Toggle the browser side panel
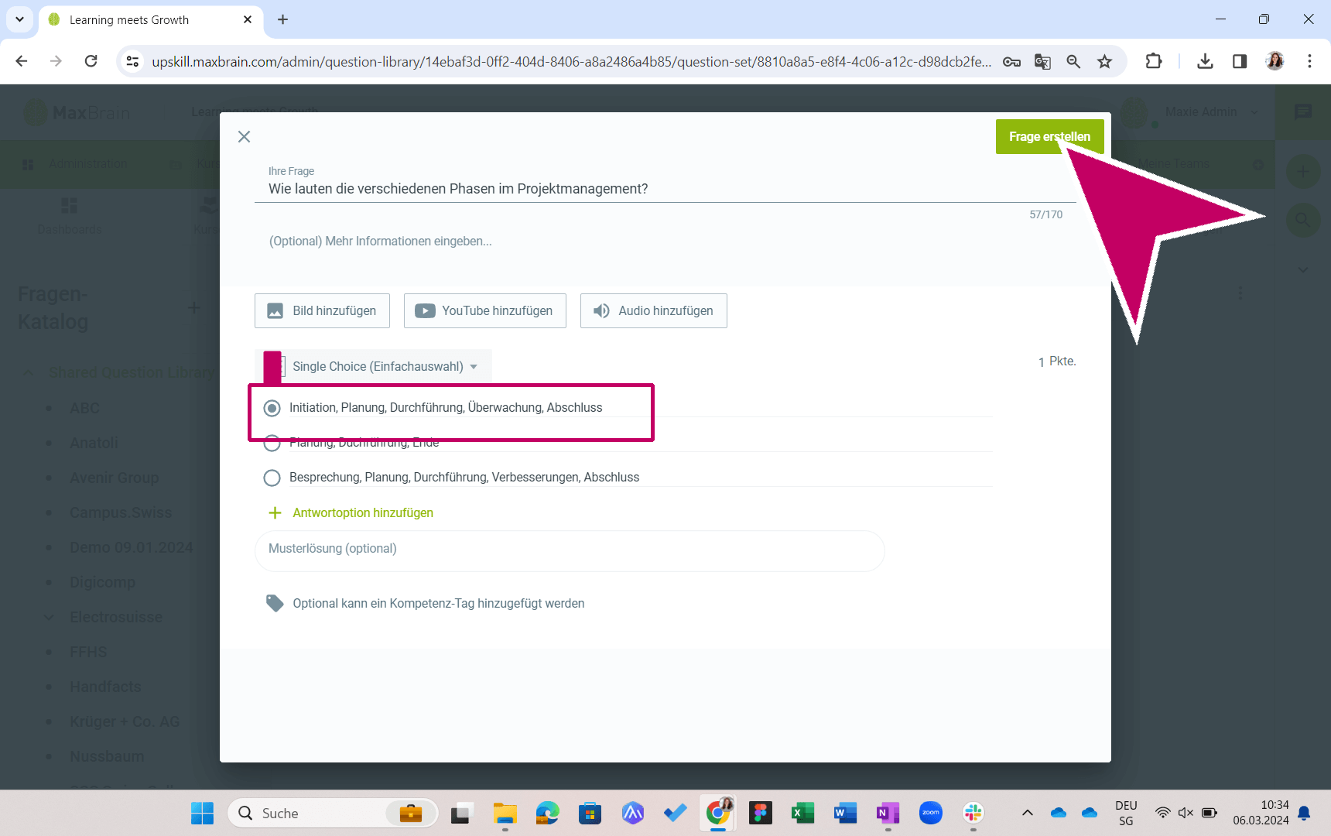Viewport: 1331px width, 836px height. coord(1240,61)
